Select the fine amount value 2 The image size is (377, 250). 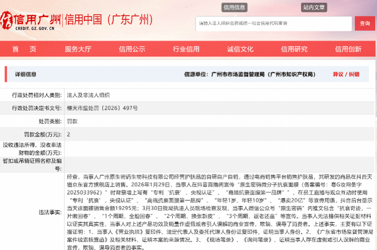(68, 134)
